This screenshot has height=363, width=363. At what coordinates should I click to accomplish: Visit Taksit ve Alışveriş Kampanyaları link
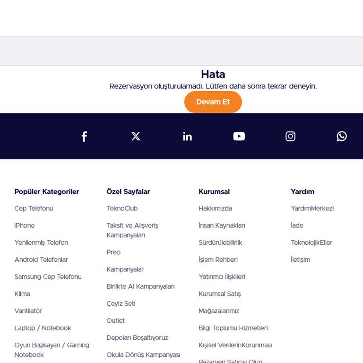[132, 230]
